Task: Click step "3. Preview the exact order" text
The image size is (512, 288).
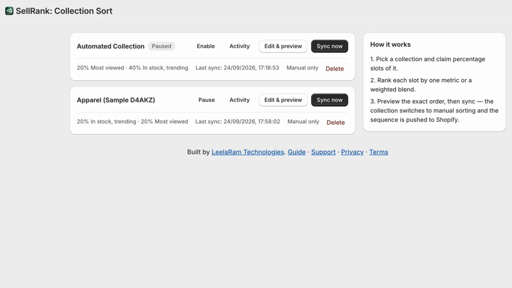Action: point(434,110)
